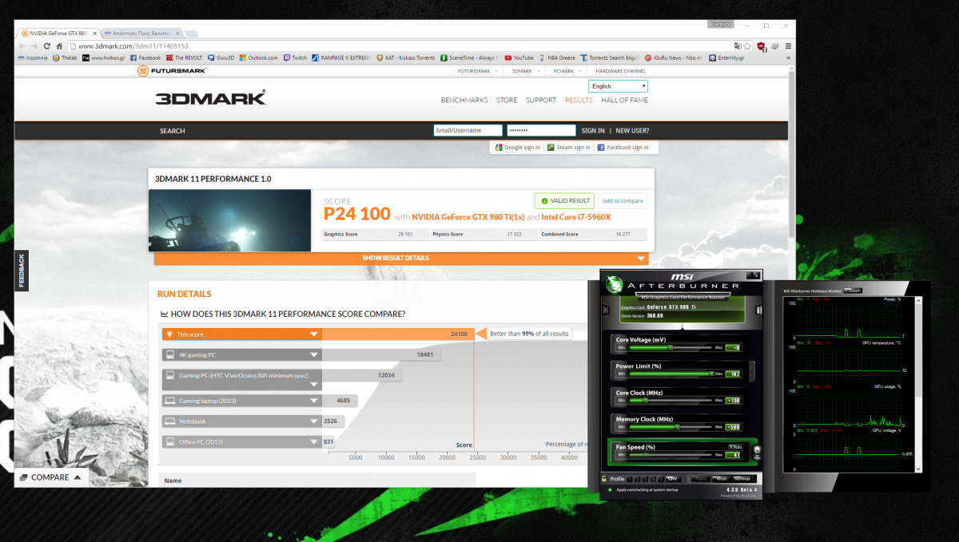The width and height of the screenshot is (959, 542).
Task: Click the Google sign in button
Action: [x=517, y=148]
